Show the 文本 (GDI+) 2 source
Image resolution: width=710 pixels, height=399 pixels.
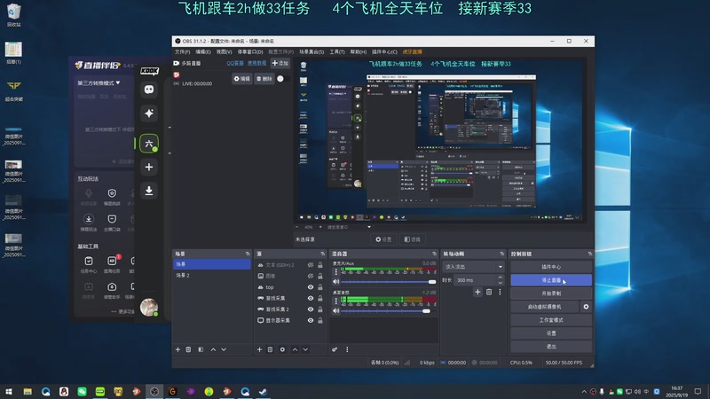pos(311,265)
